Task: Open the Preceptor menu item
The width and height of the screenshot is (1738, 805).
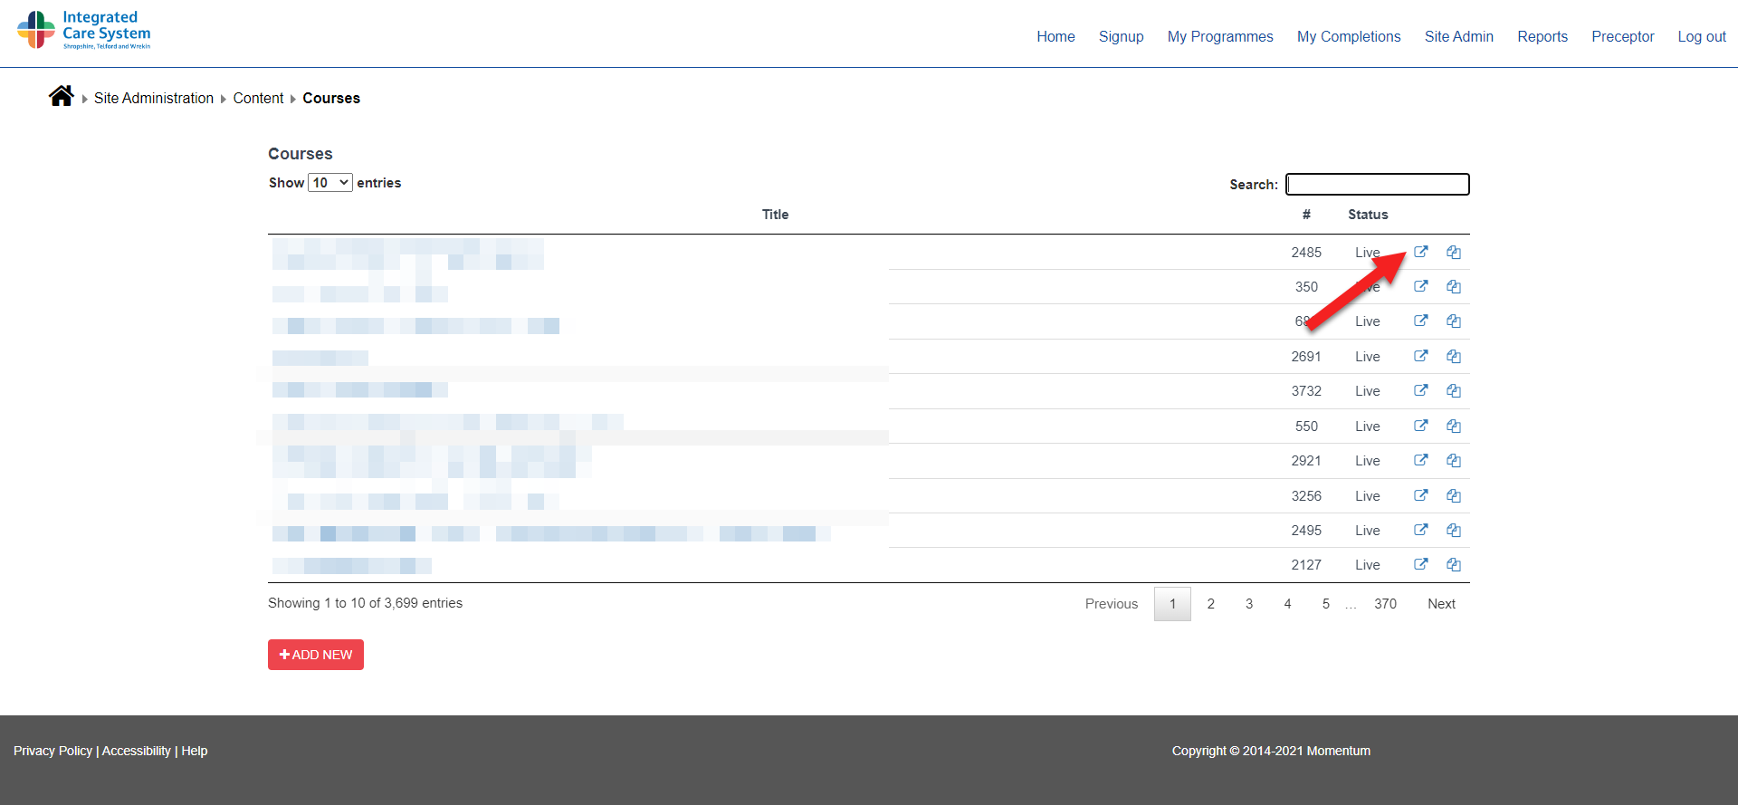Action: point(1623,36)
